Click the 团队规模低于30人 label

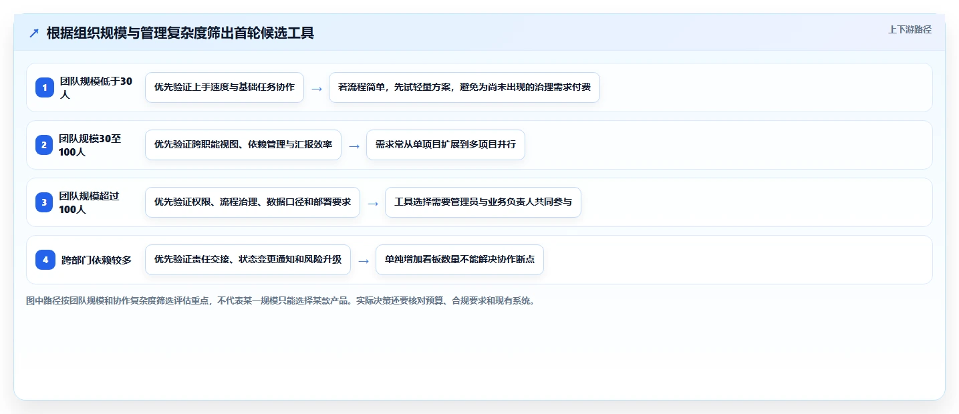96,87
